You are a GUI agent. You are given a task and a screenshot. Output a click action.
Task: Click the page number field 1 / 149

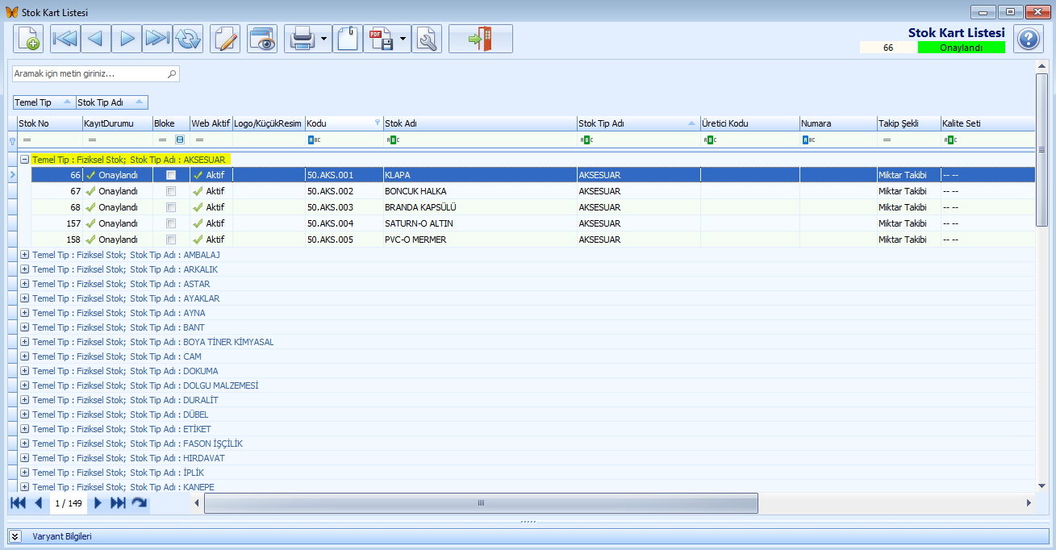(69, 503)
